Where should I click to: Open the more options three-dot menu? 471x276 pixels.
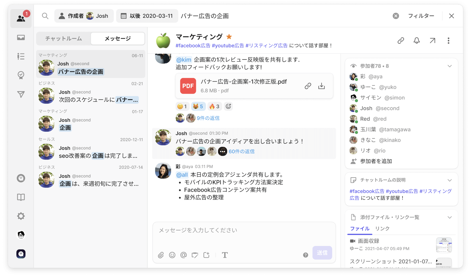pos(448,41)
